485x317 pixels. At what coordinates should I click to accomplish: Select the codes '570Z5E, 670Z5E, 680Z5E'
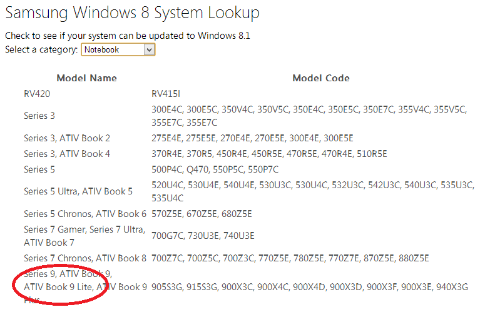click(202, 214)
